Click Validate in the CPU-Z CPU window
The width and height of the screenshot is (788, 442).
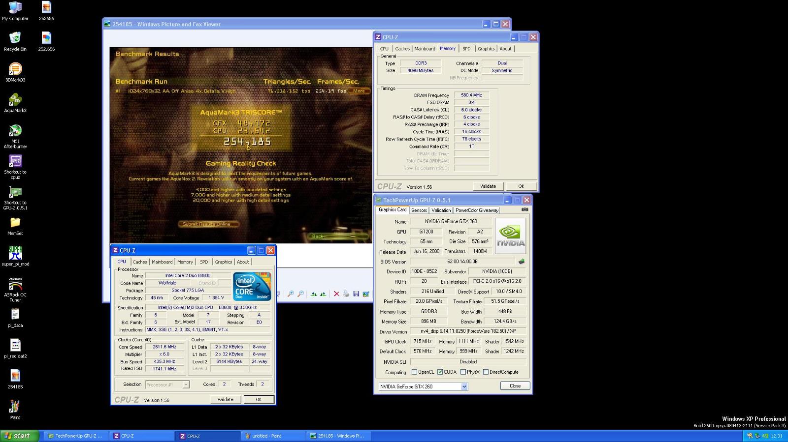(x=226, y=400)
